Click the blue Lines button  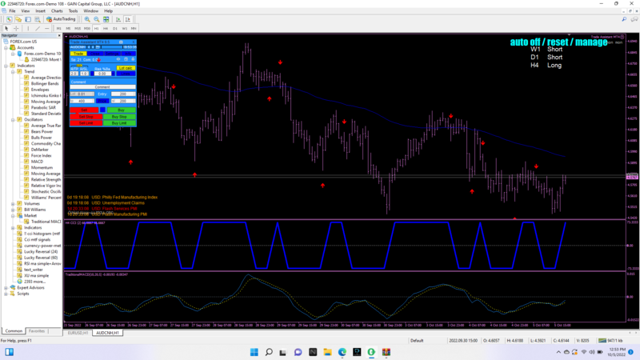click(x=126, y=74)
